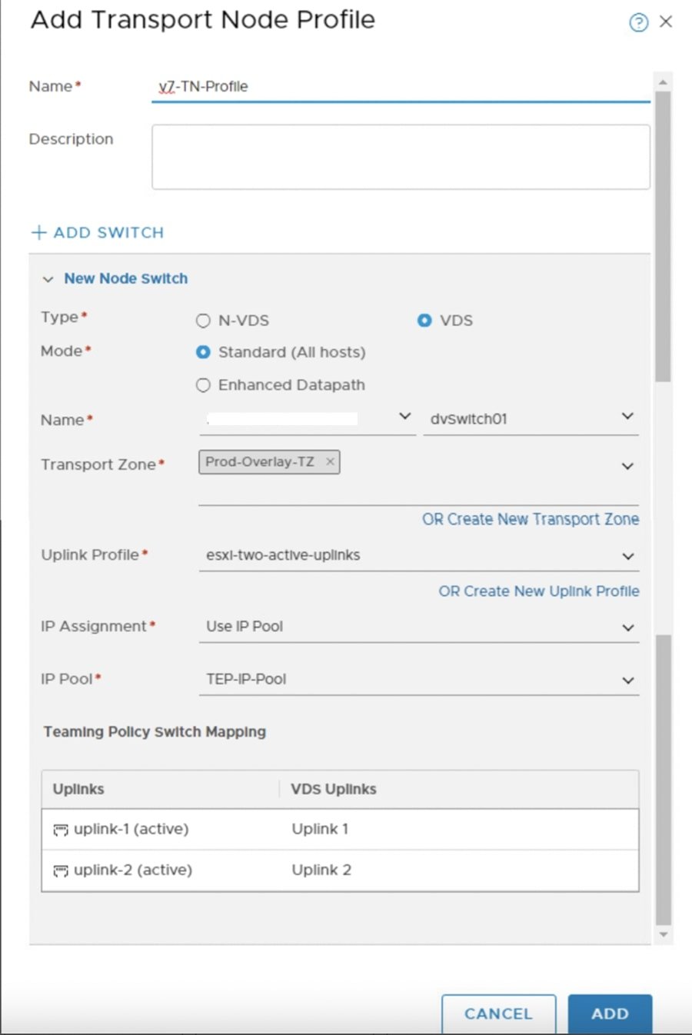The image size is (692, 1035).
Task: Open the IP Pool TEP-IP-Pool dropdown
Action: (627, 681)
